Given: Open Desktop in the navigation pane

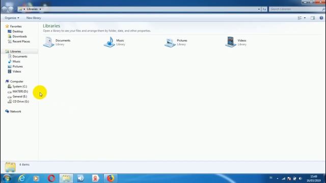Looking at the screenshot, I should coord(18,32).
